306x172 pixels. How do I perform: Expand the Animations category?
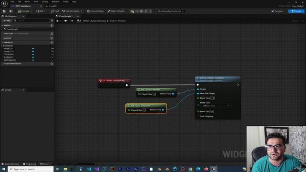click(2, 46)
